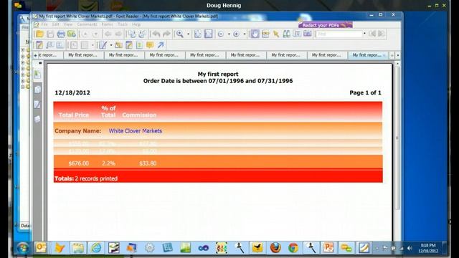Click the Zoom In plus icon
Image resolution: width=459 pixels, height=258 pixels.
coord(236,34)
